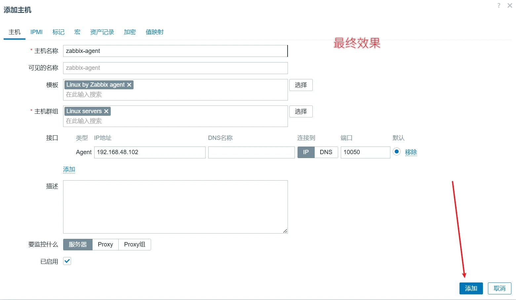Set connect-to mode to IP
This screenshot has height=300, width=516.
tap(306, 152)
